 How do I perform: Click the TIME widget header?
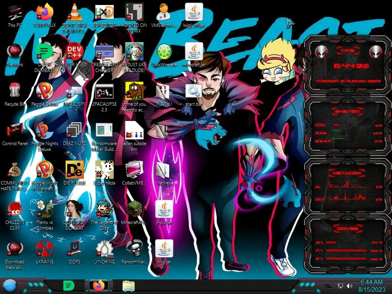pos(348,51)
